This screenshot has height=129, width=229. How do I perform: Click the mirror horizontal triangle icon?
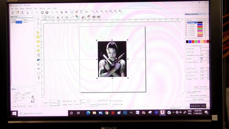click(x=83, y=17)
